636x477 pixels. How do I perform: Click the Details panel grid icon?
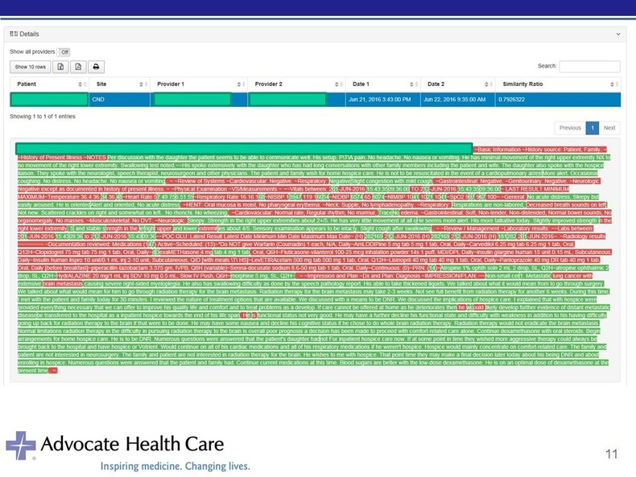[14, 35]
